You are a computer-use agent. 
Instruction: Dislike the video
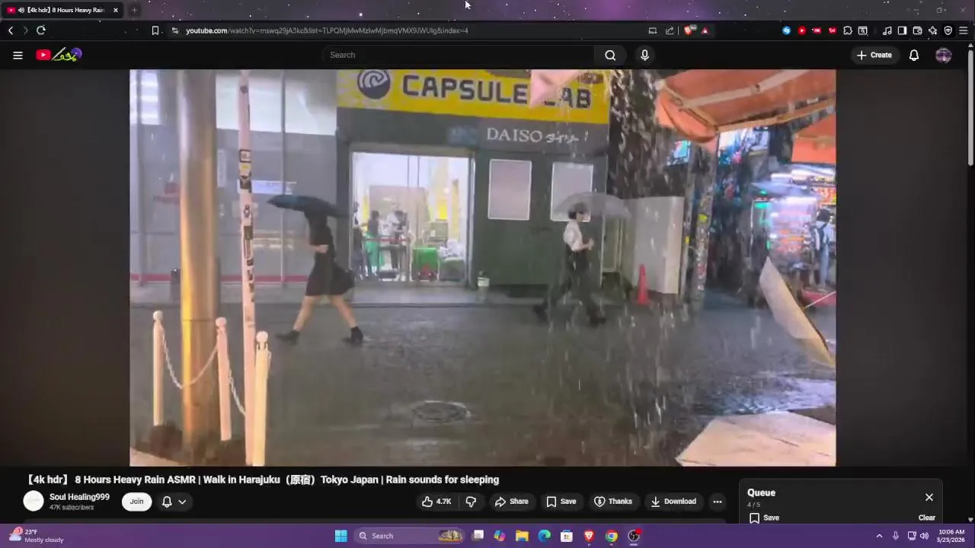click(471, 502)
